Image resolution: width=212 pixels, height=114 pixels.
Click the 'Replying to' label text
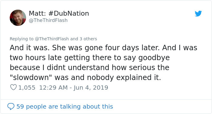(x=22, y=39)
